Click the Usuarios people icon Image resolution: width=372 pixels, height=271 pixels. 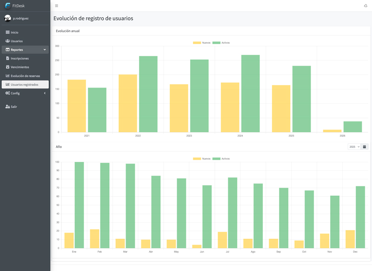[7, 41]
